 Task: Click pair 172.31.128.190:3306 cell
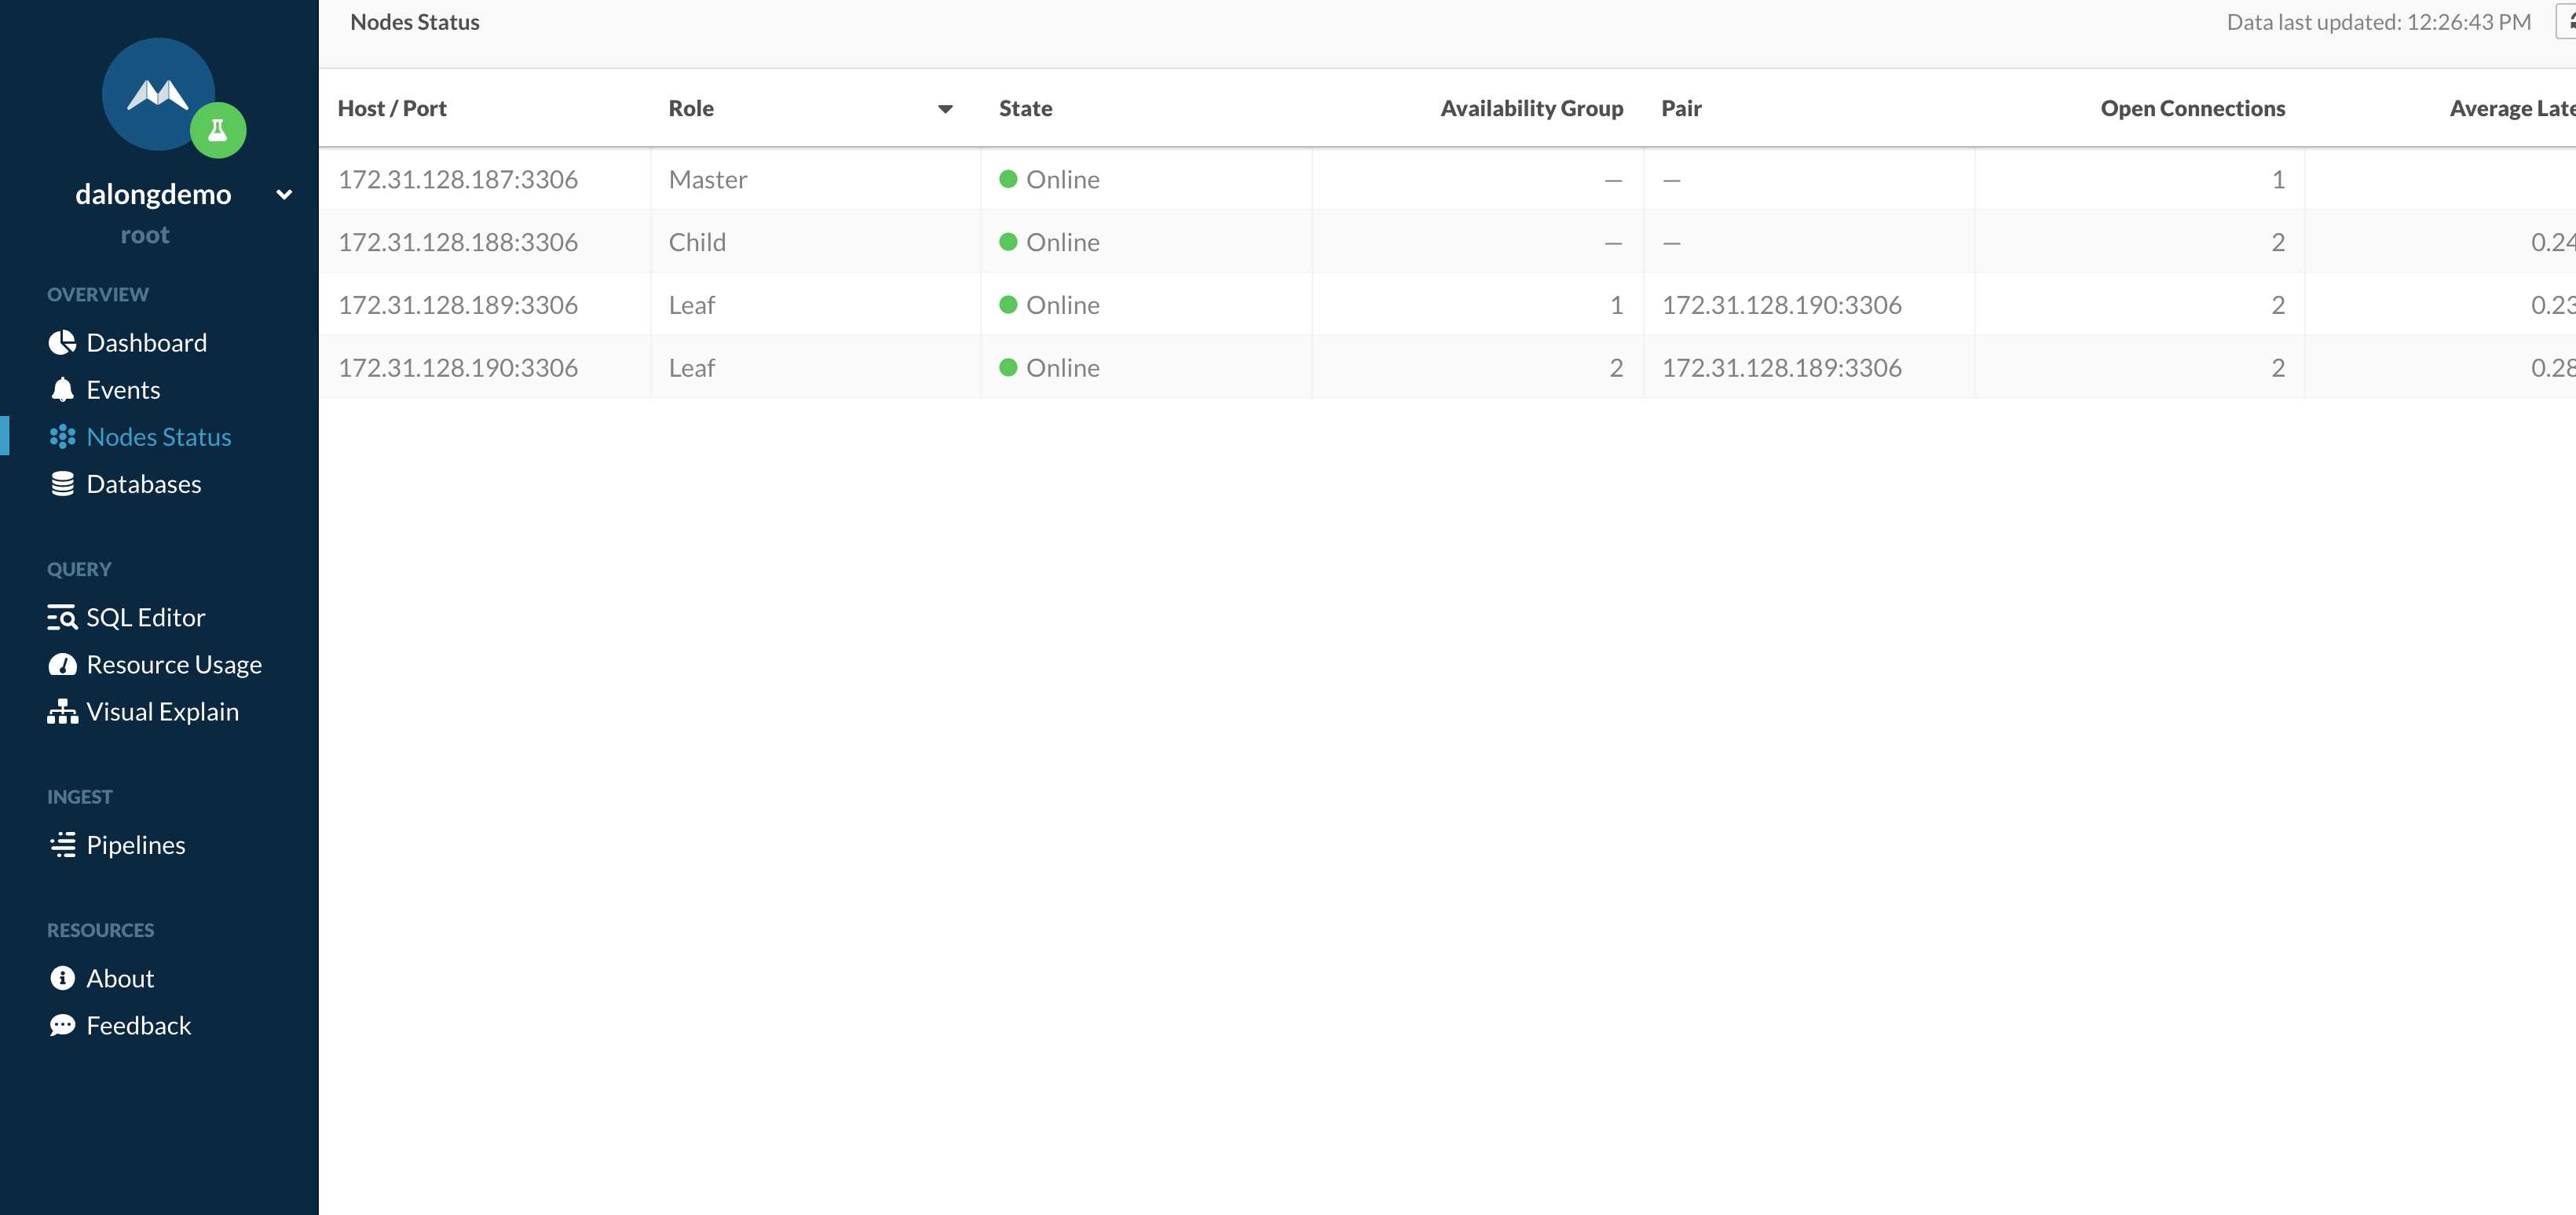(1781, 305)
